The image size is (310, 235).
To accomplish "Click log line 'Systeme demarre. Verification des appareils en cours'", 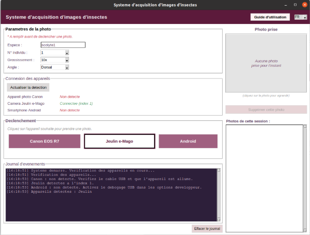I will click(80, 171).
